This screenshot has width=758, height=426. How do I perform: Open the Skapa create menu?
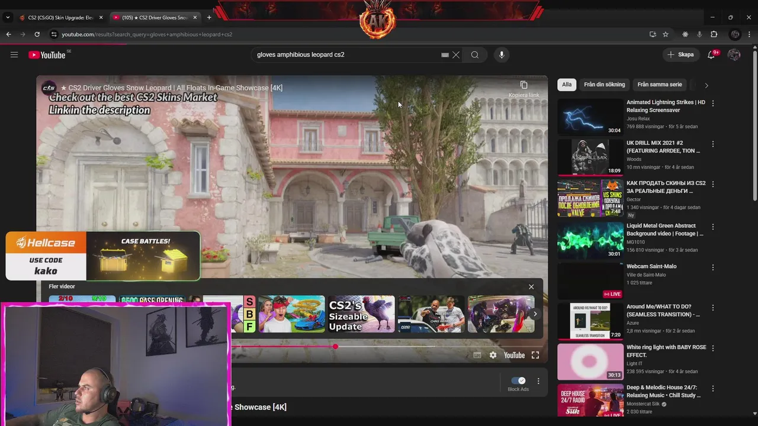[680, 54]
